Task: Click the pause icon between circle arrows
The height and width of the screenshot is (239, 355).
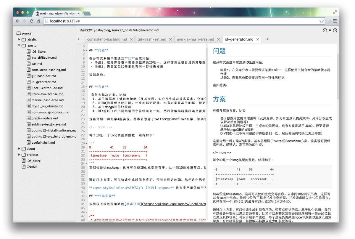Action: (330, 30)
